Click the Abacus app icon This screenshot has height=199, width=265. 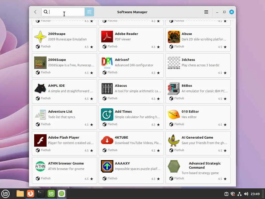click(x=107, y=89)
